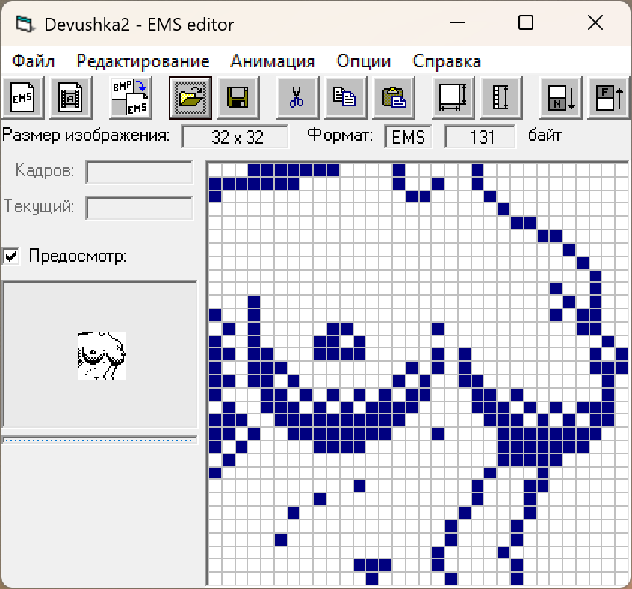Click the Размер изображения label

click(86, 135)
